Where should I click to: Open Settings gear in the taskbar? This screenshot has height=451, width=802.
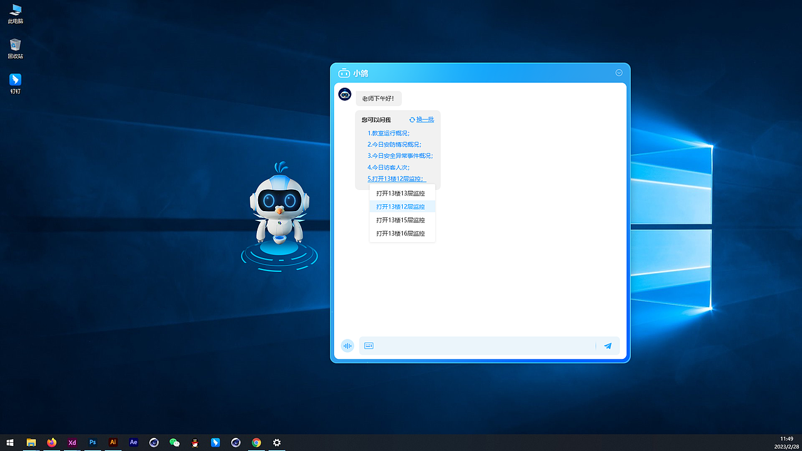coord(277,442)
